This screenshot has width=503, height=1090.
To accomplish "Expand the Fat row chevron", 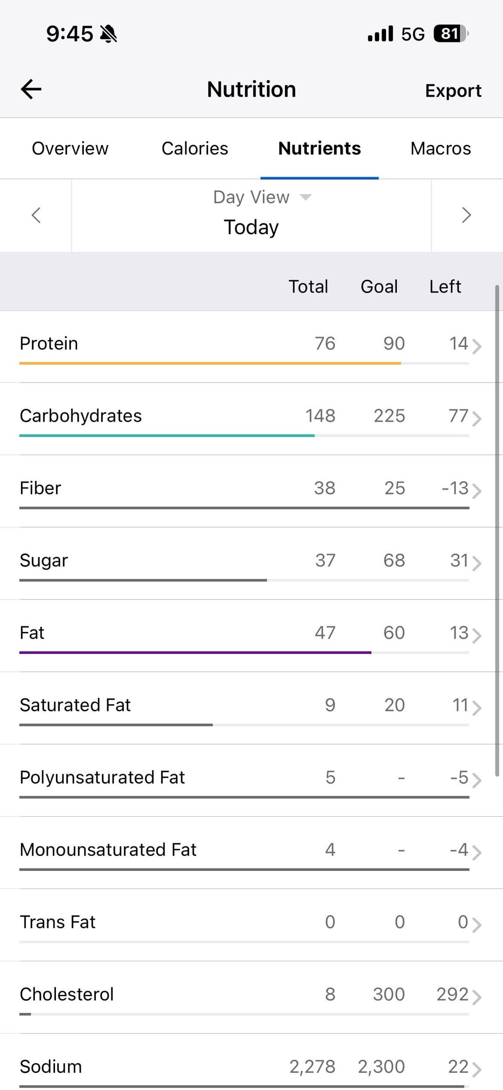I will point(476,635).
